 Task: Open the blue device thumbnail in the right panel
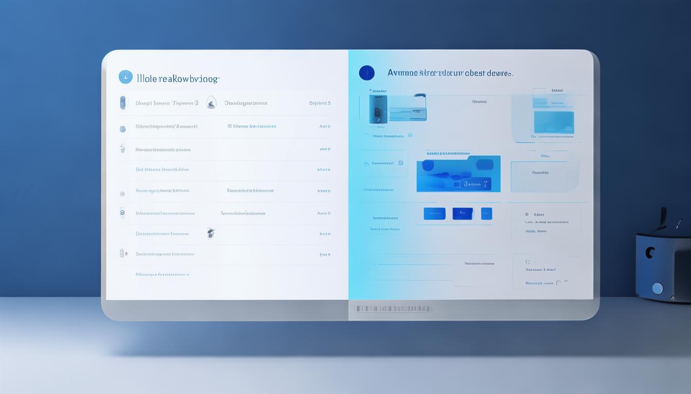[x=378, y=108]
